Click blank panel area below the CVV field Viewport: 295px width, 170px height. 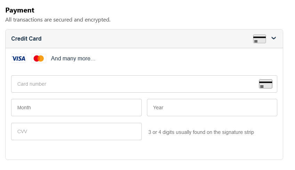(144, 150)
